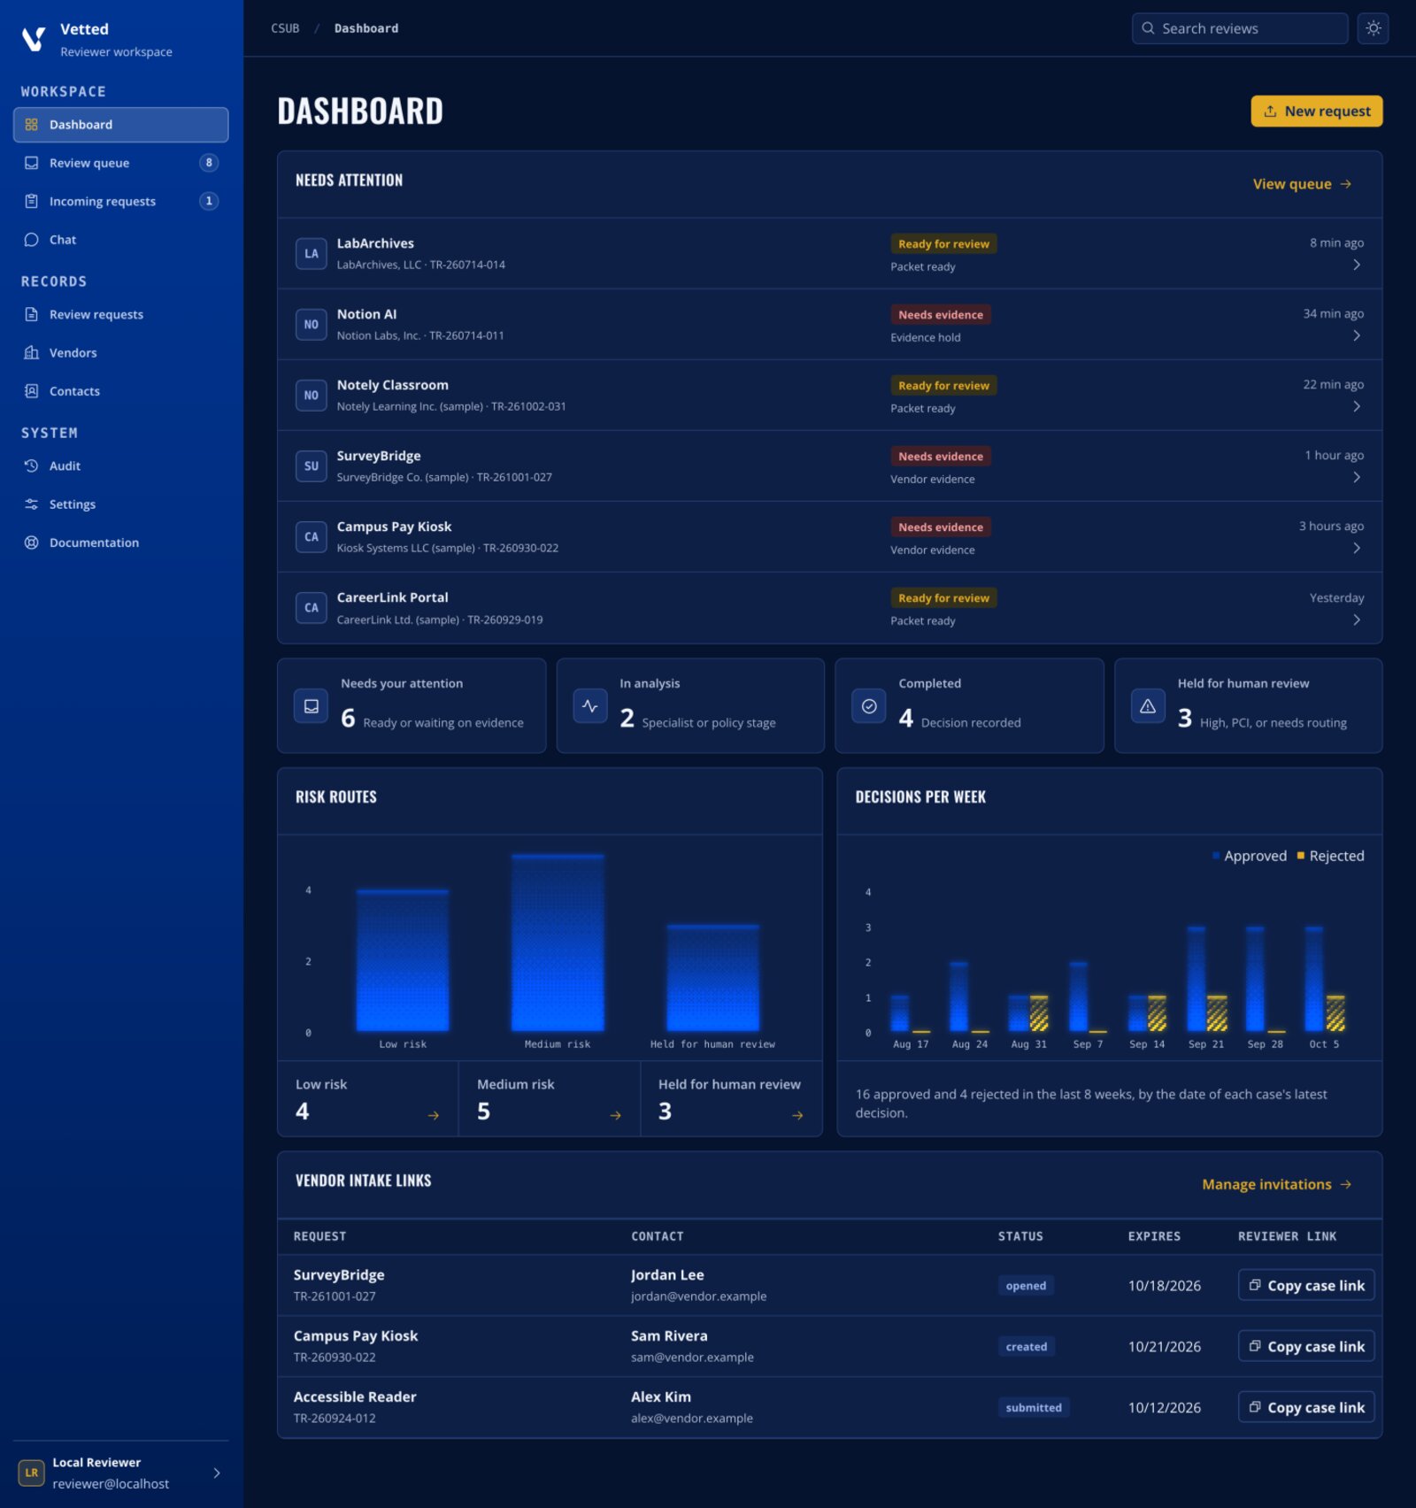Image resolution: width=1416 pixels, height=1508 pixels.
Task: Click the Incoming requests count badge 1
Action: click(x=209, y=201)
